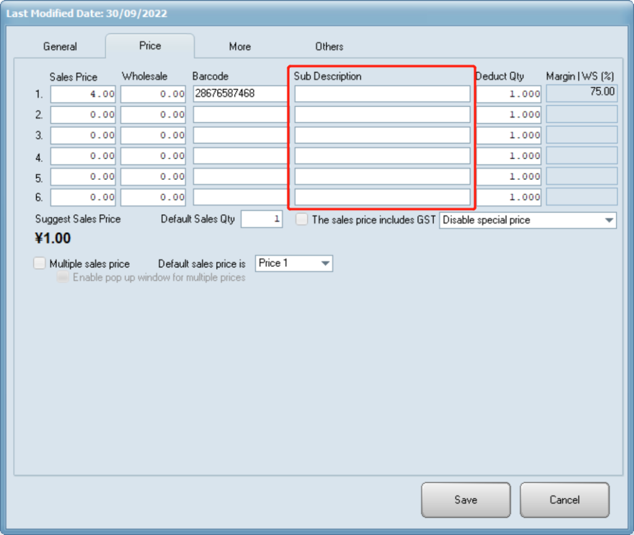
Task: Click the row 1 Deduct Qty field
Action: pos(508,94)
